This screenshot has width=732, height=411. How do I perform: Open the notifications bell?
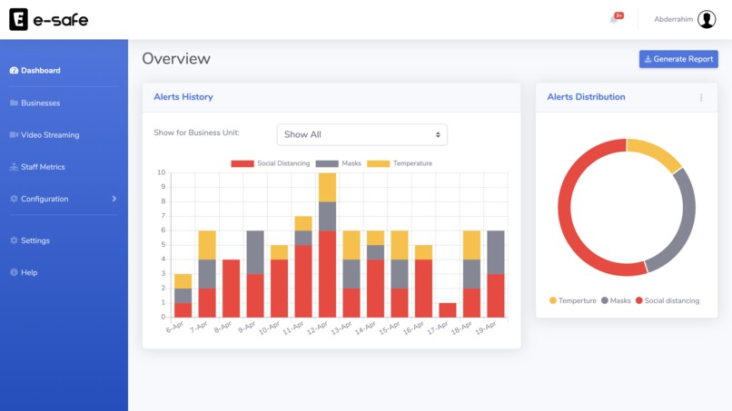614,19
